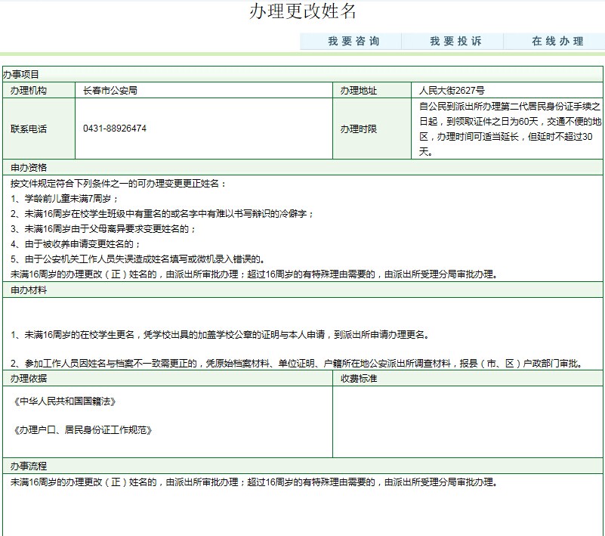Select the 长春市公安局 cell
The height and width of the screenshot is (536, 605).
(x=204, y=91)
